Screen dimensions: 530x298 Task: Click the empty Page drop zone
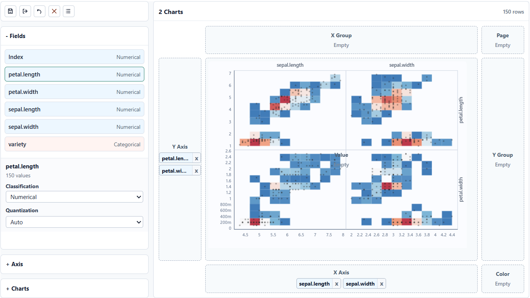pos(502,40)
